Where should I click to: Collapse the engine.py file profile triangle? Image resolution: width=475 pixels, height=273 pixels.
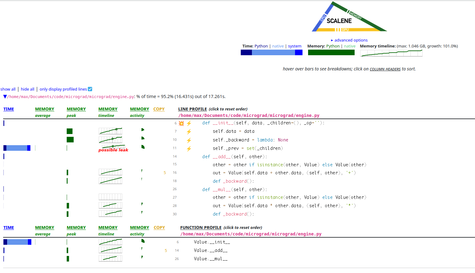point(5,97)
